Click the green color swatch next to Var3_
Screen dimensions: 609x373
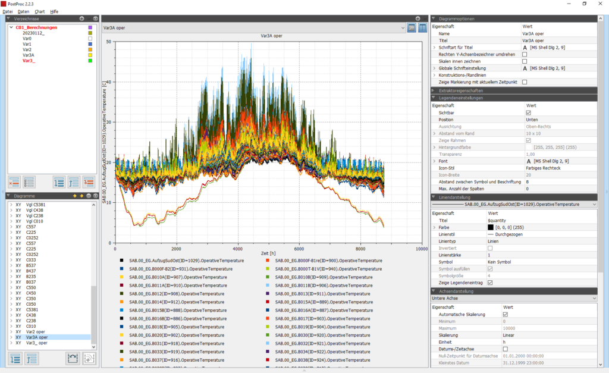click(90, 61)
